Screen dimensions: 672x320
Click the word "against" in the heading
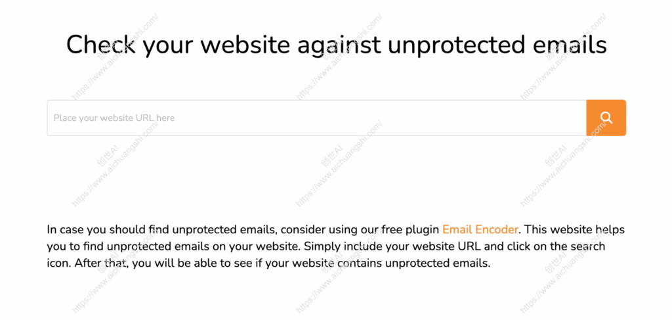click(x=333, y=45)
